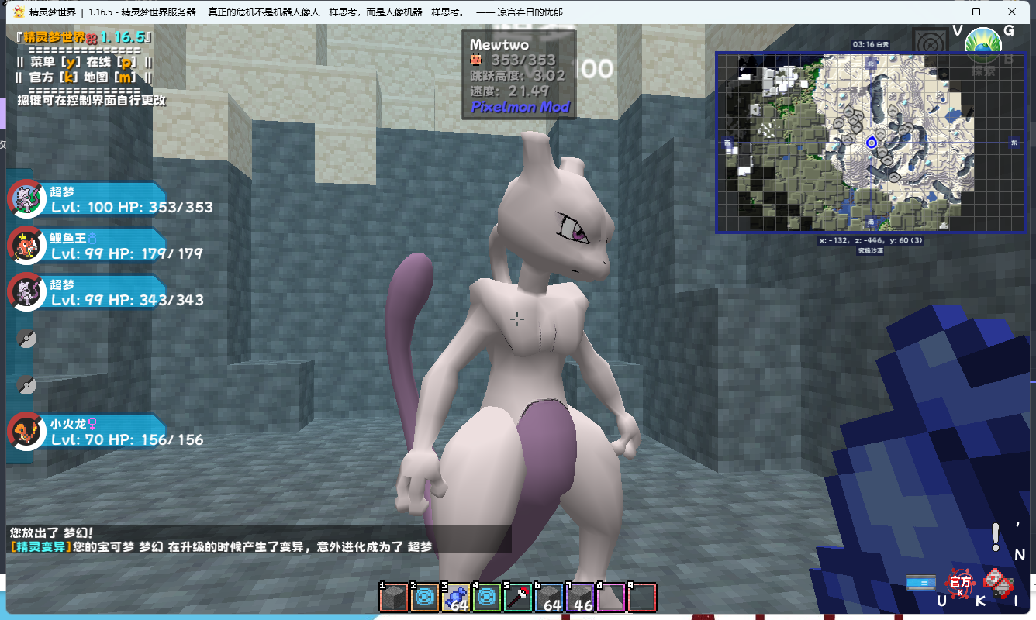Image resolution: width=1036 pixels, height=620 pixels.
Task: Click the 精灵变异 mutation chat message
Action: click(x=220, y=546)
